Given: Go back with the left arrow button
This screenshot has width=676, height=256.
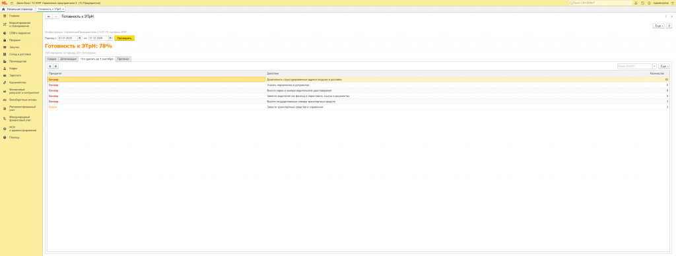Looking at the screenshot, I should [49, 16].
